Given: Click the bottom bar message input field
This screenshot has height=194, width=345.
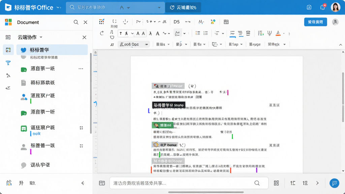Looking at the screenshot, I should pos(189,183).
